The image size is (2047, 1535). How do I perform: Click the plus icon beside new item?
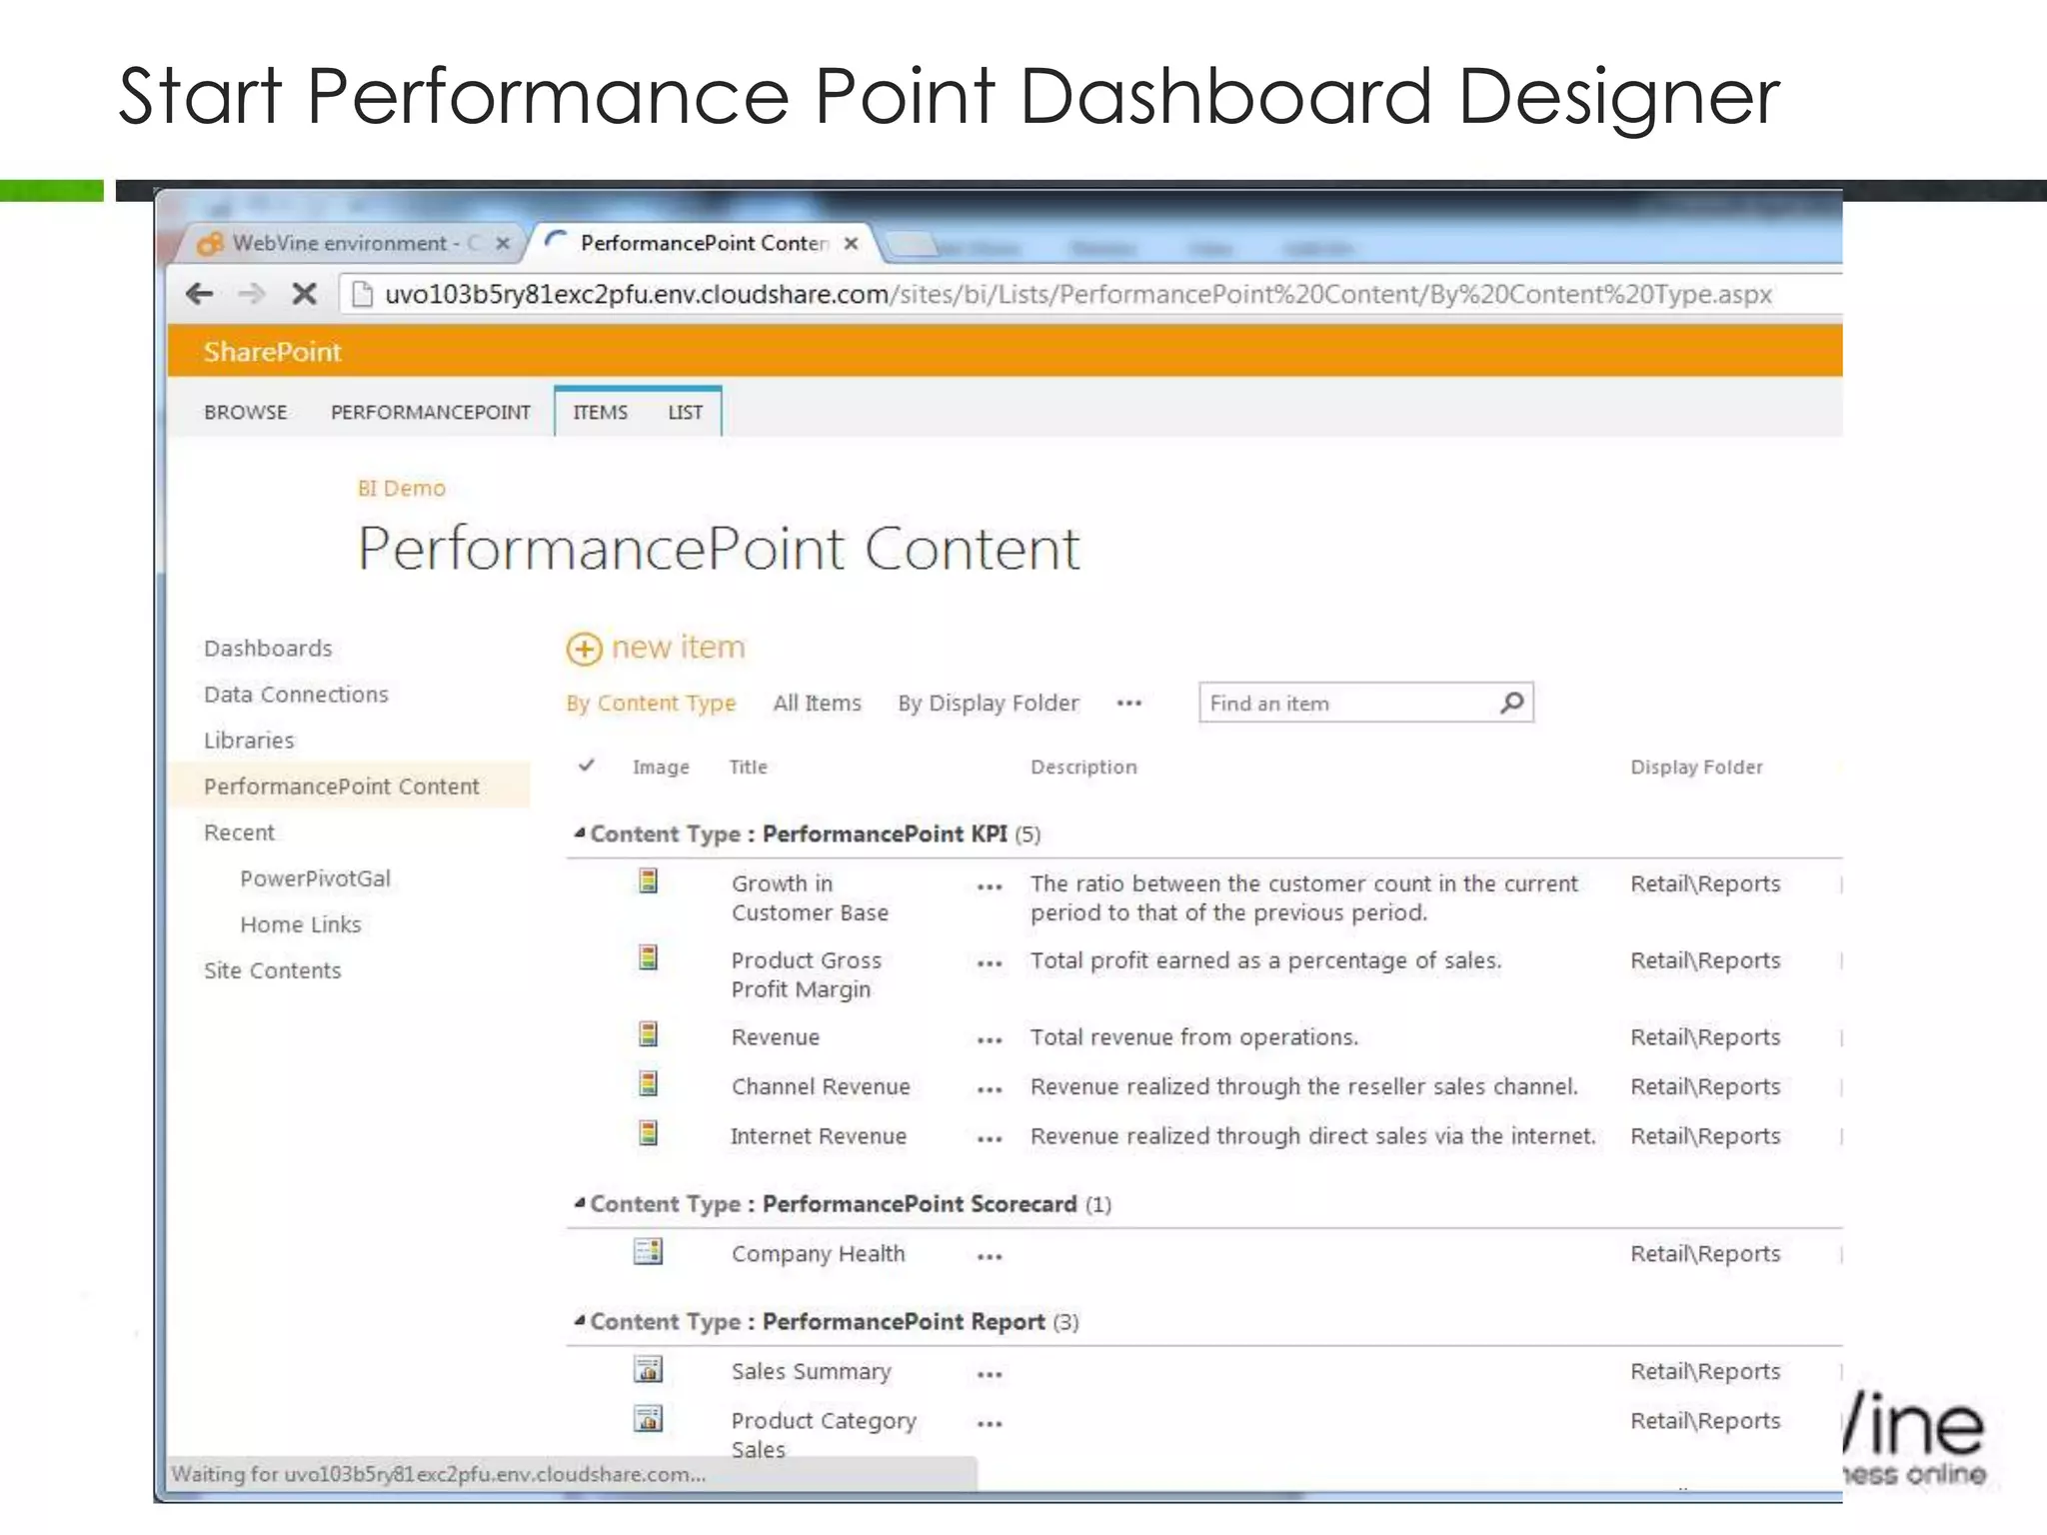[x=584, y=649]
